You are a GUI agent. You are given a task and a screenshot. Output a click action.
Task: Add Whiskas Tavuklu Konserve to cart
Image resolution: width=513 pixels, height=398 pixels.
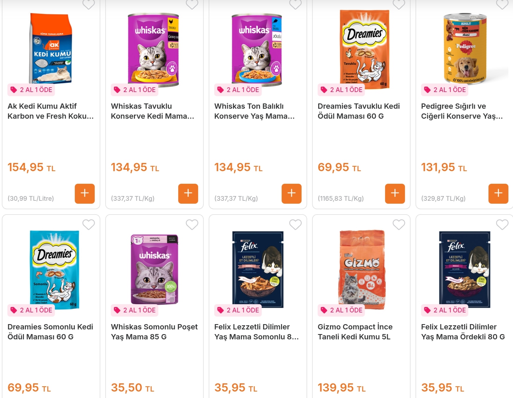tap(188, 193)
